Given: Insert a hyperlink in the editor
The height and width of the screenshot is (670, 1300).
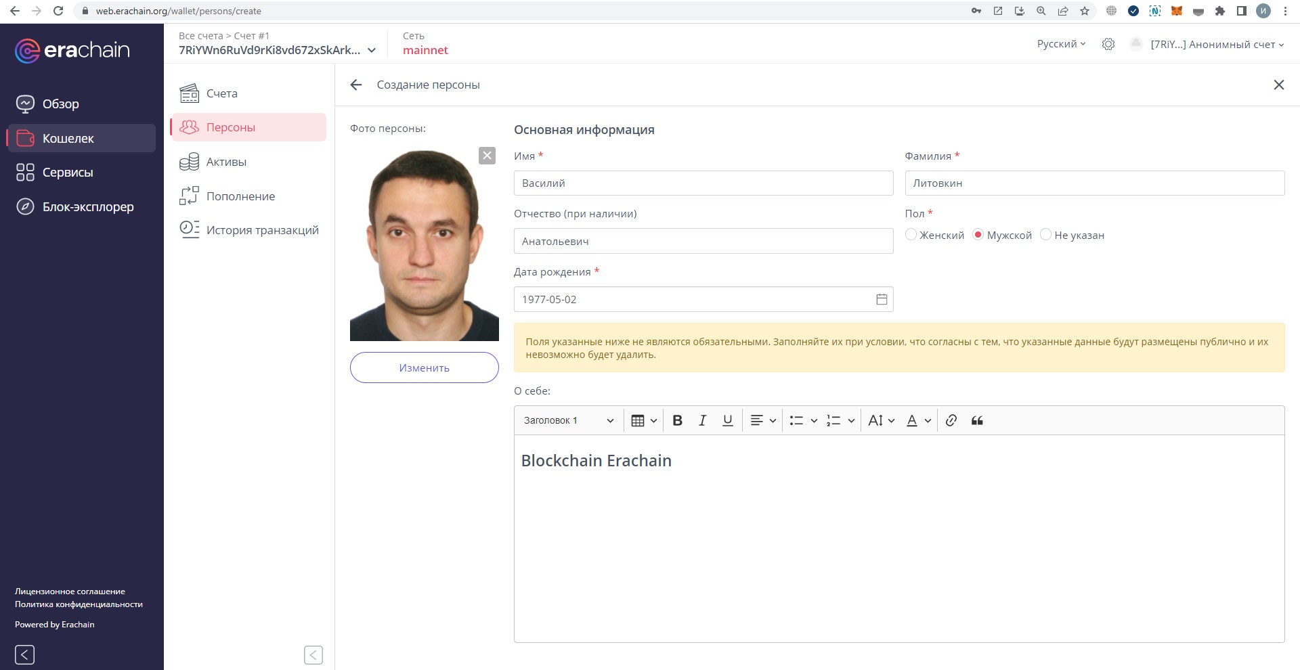Looking at the screenshot, I should pos(951,420).
